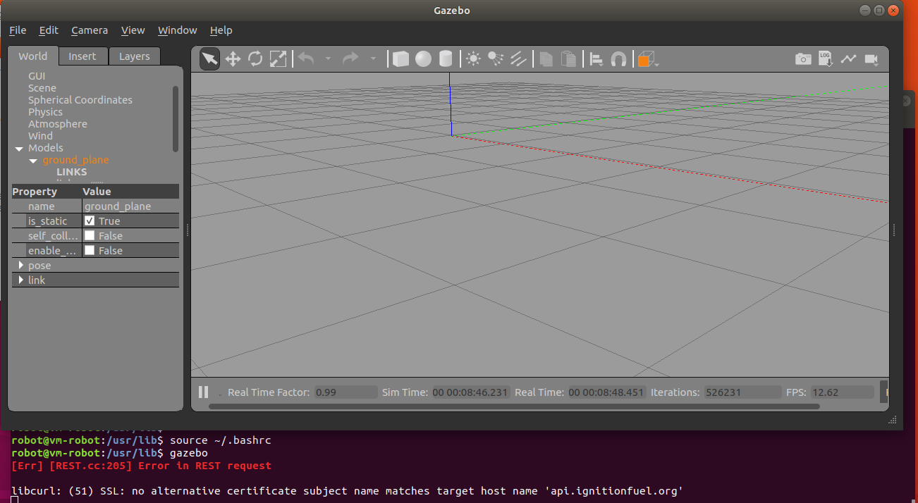Click the Real Time Factor value field

pyautogui.click(x=345, y=392)
